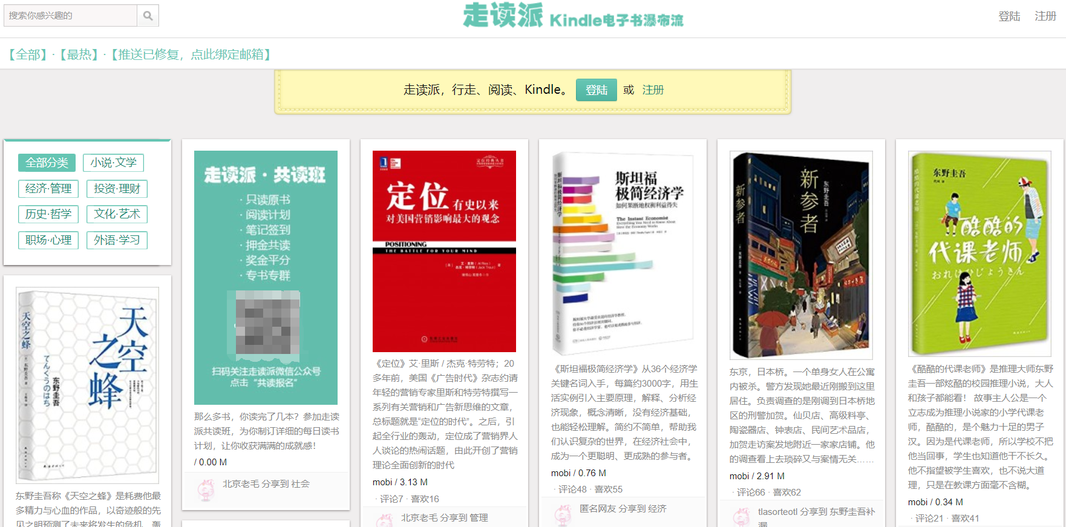Viewport: 1066px width, 527px height.
Task: Click 喜欢55 under 斯坦福极简经济学
Action: coord(609,489)
